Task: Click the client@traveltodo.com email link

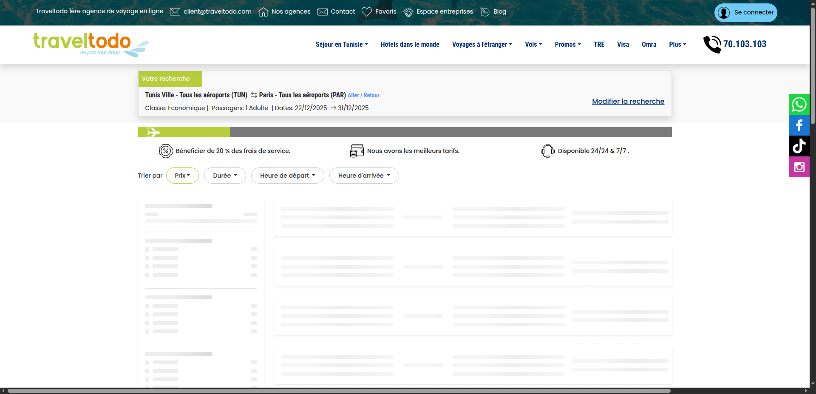Action: pyautogui.click(x=217, y=11)
